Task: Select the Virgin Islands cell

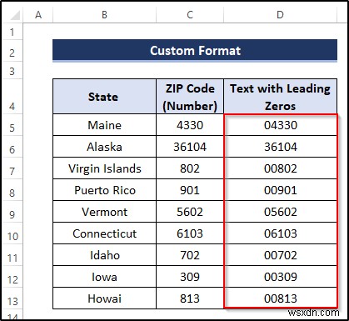Action: click(104, 168)
